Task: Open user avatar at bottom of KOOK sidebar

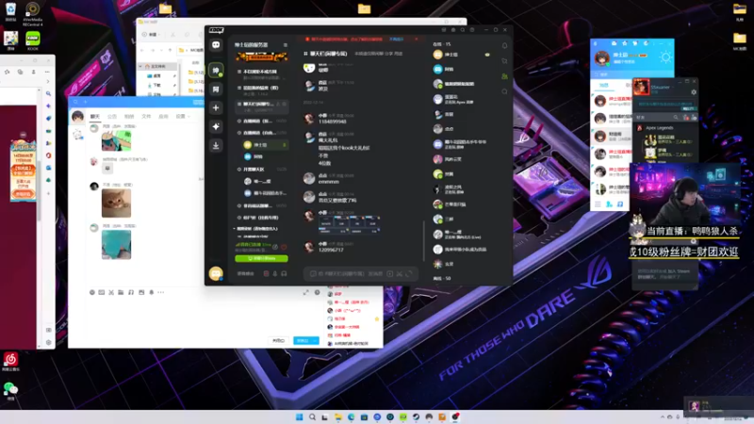Action: tap(216, 273)
